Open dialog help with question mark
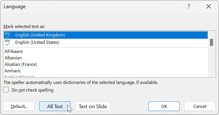219x115 pixels. pyautogui.click(x=189, y=6)
